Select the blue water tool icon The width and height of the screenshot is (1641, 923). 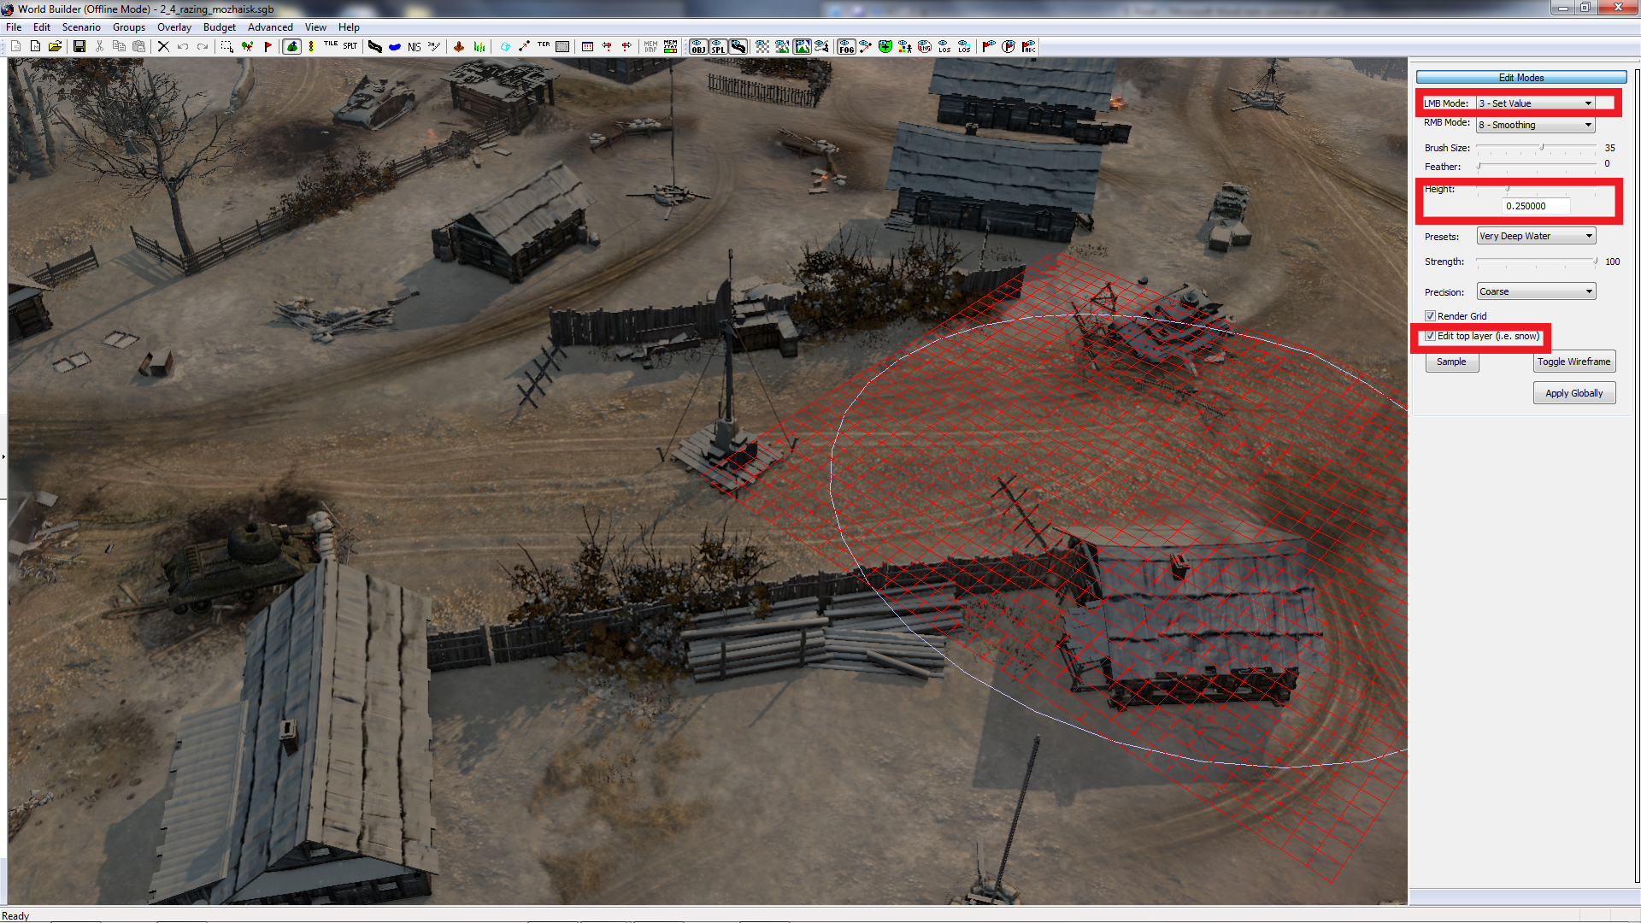coord(394,46)
